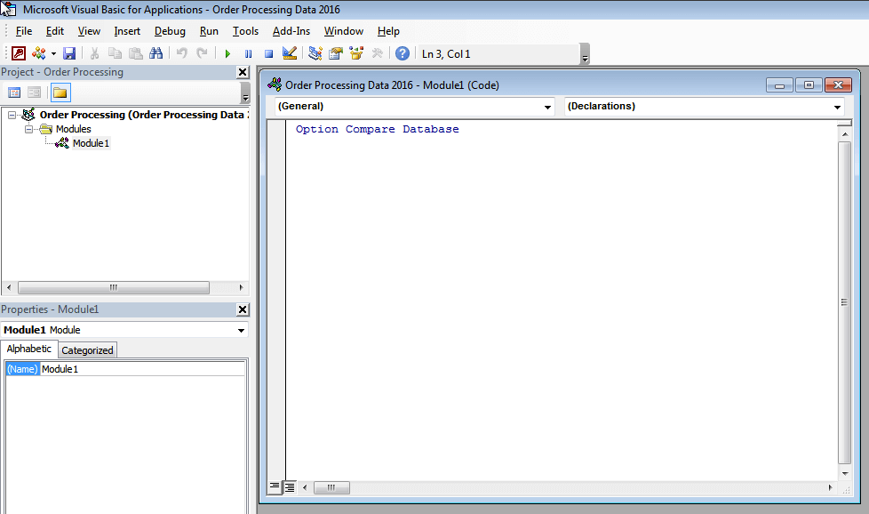Screen dimensions: 869x514
Task: Close the Properties - Module1 pane
Action: click(243, 309)
